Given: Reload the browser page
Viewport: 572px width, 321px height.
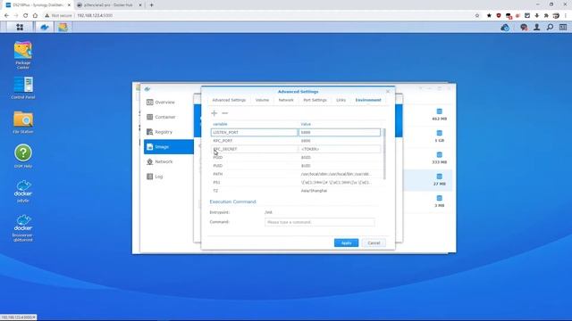Looking at the screenshot, I should click(x=26, y=16).
